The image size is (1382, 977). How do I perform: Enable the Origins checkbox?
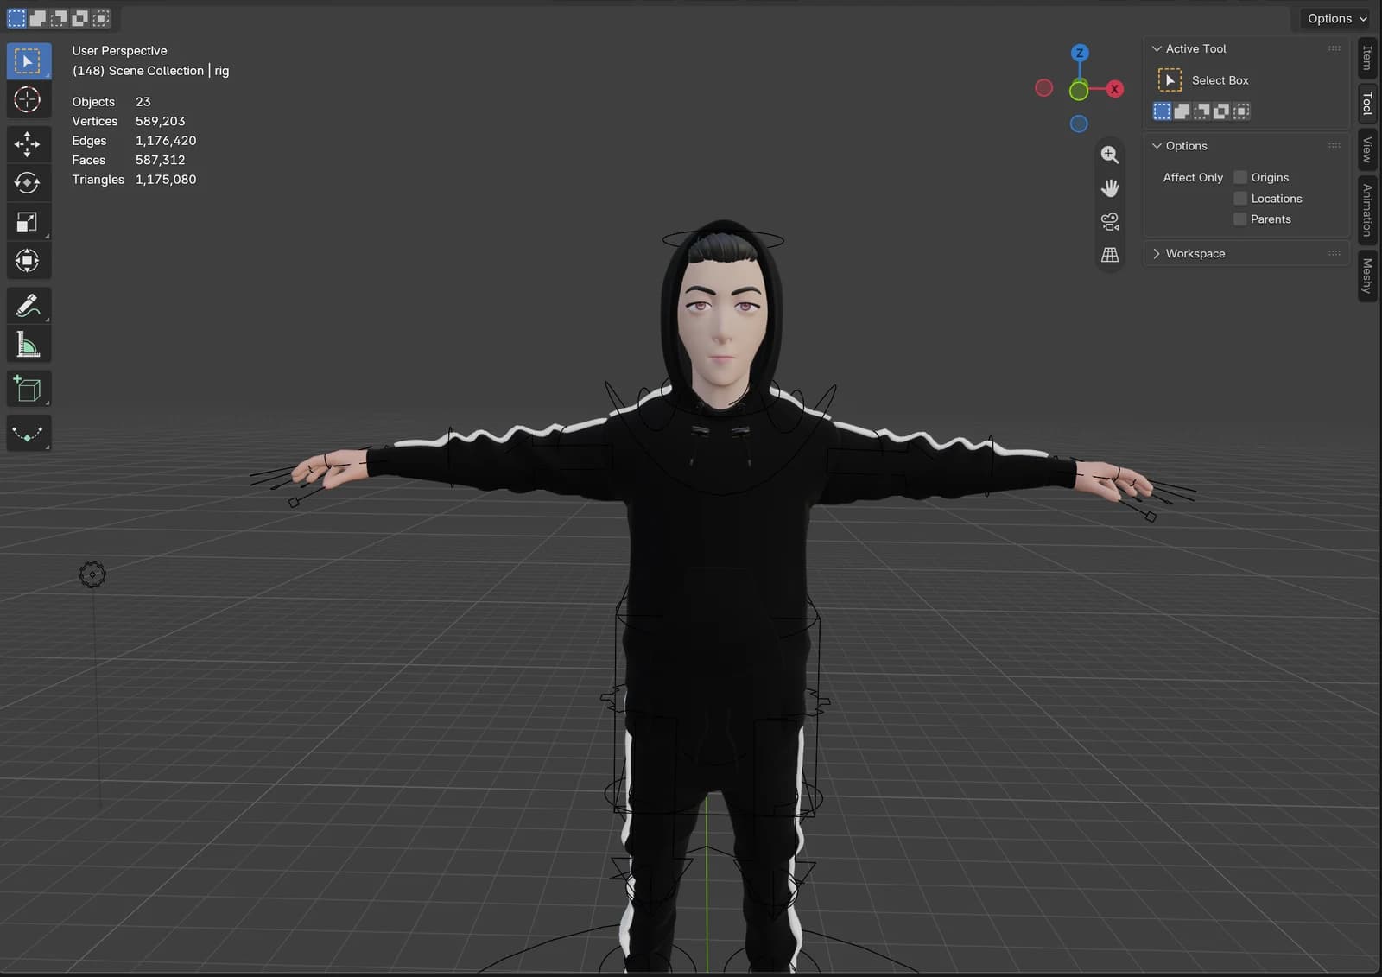(x=1240, y=177)
